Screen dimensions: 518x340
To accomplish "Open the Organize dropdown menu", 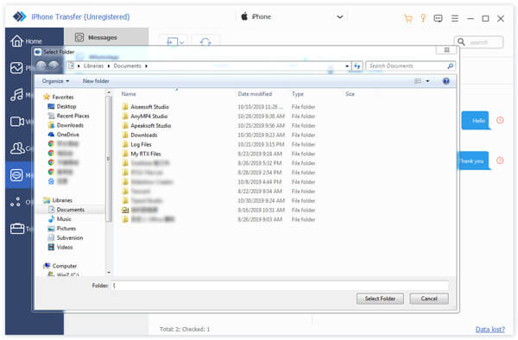I will point(55,81).
